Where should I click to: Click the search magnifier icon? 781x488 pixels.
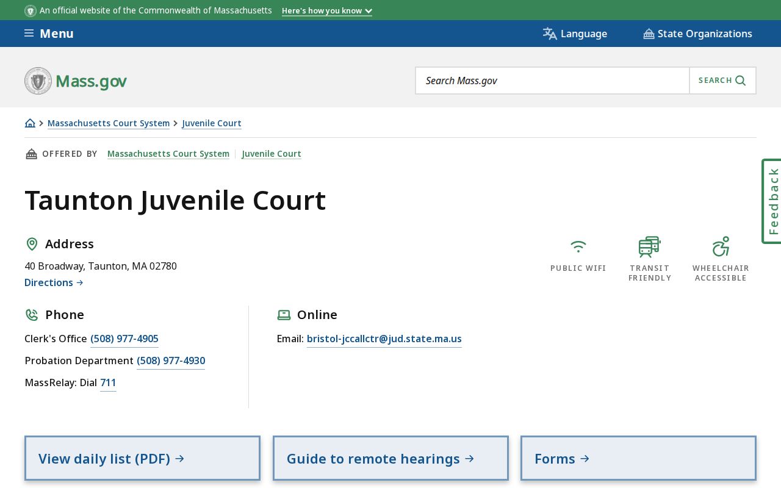[741, 81]
